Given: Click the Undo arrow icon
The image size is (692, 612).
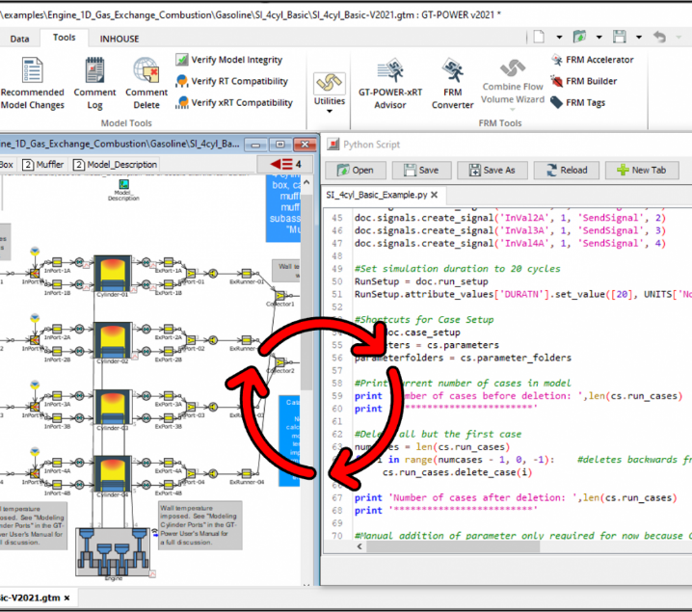Looking at the screenshot, I should [x=660, y=37].
